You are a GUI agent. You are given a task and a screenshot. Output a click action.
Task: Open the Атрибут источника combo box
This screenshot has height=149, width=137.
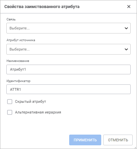[x=68, y=49]
